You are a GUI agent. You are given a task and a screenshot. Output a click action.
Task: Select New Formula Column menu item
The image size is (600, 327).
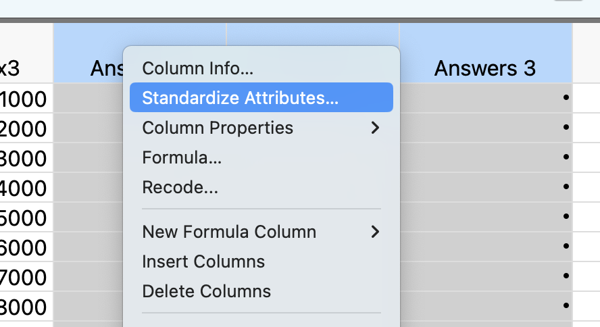pos(229,232)
